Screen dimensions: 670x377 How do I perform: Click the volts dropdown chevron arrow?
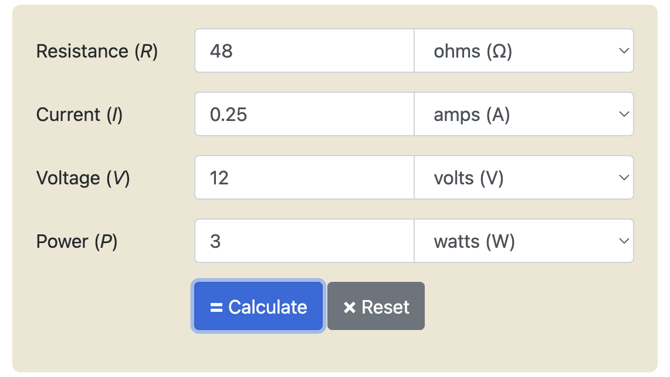(624, 177)
